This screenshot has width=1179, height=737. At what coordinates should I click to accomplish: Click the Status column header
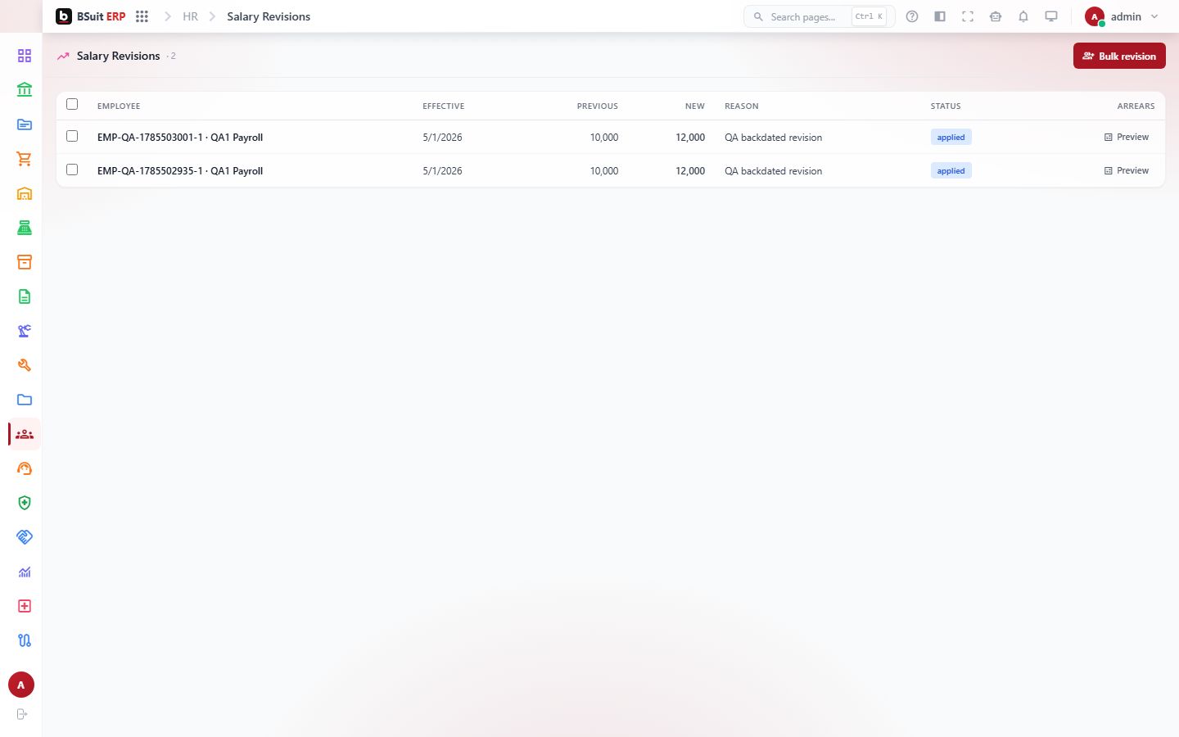pos(946,106)
